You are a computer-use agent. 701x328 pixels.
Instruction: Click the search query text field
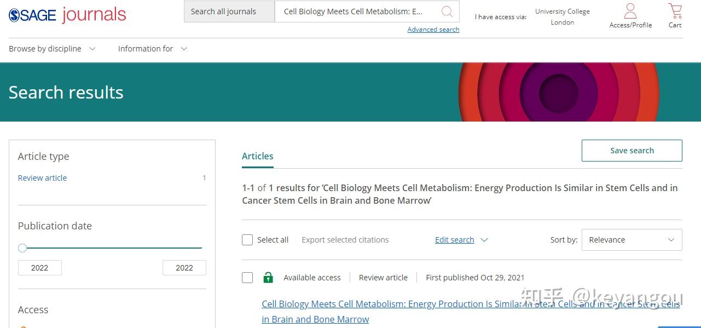click(356, 11)
